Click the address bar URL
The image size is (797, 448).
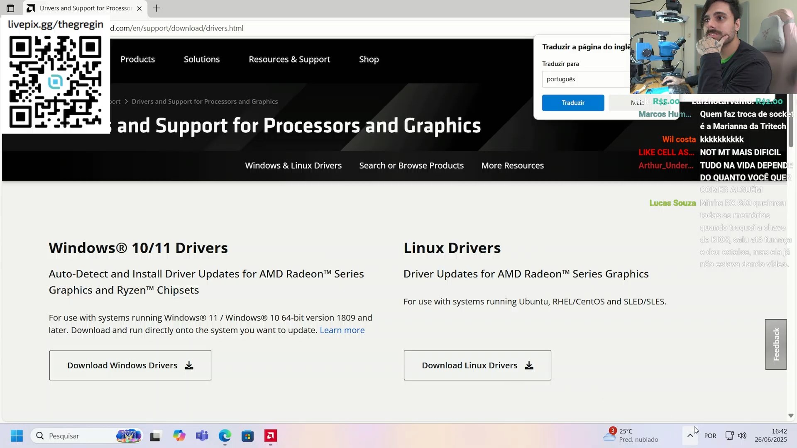[176, 28]
